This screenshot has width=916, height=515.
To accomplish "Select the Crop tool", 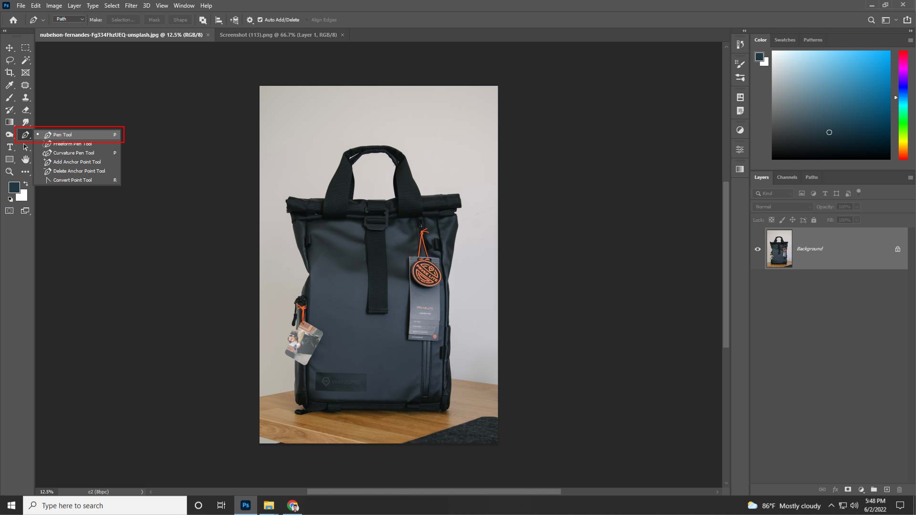I will pos(10,72).
